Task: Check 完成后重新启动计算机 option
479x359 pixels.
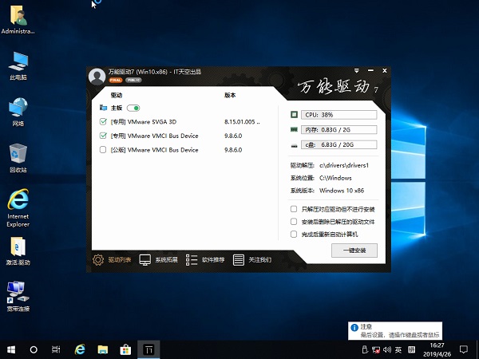Action: pyautogui.click(x=295, y=235)
